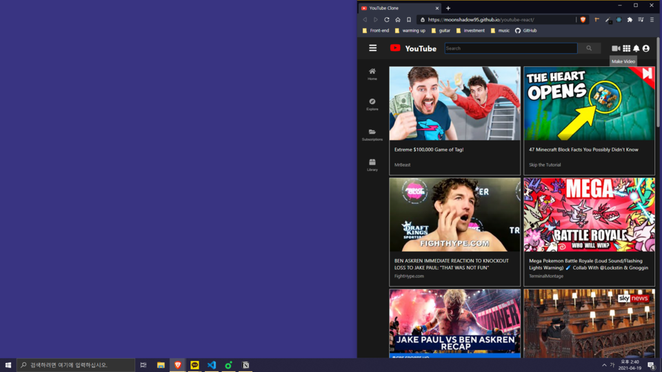Click the Make Video camera icon

click(616, 48)
